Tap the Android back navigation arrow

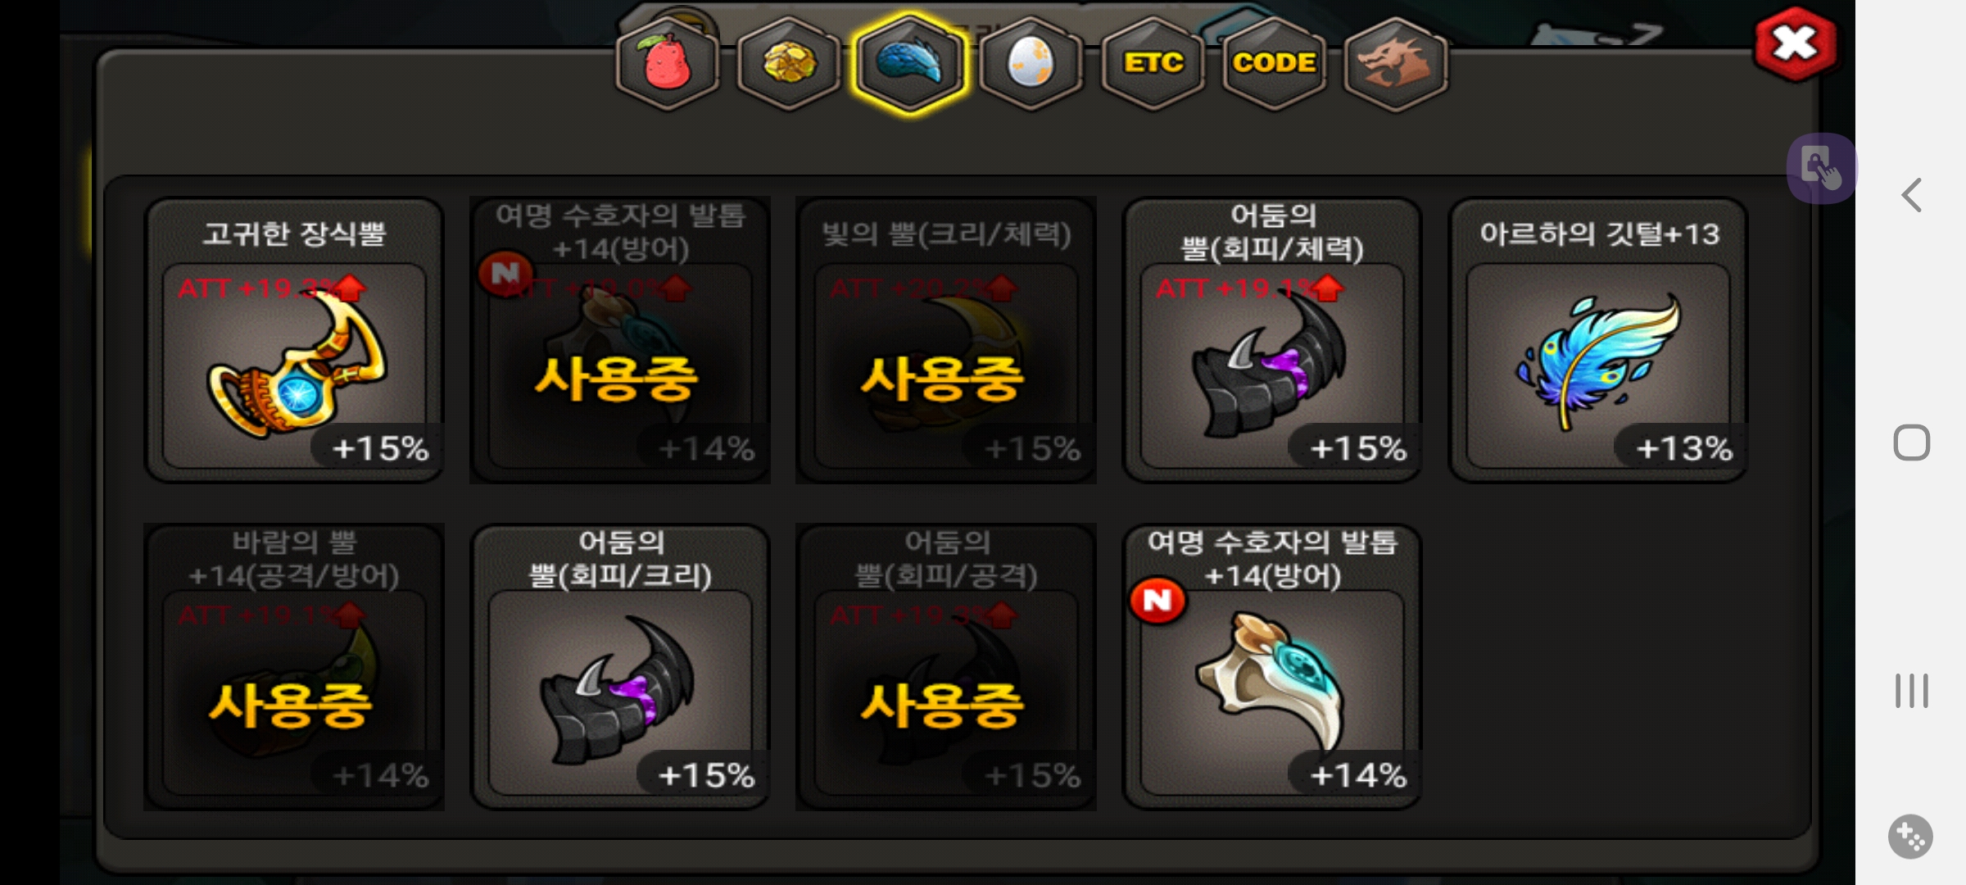(x=1911, y=195)
